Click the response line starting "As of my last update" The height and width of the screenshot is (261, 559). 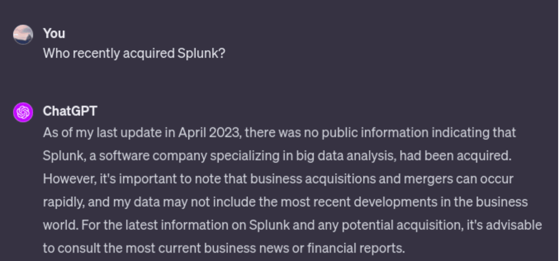coord(279,133)
